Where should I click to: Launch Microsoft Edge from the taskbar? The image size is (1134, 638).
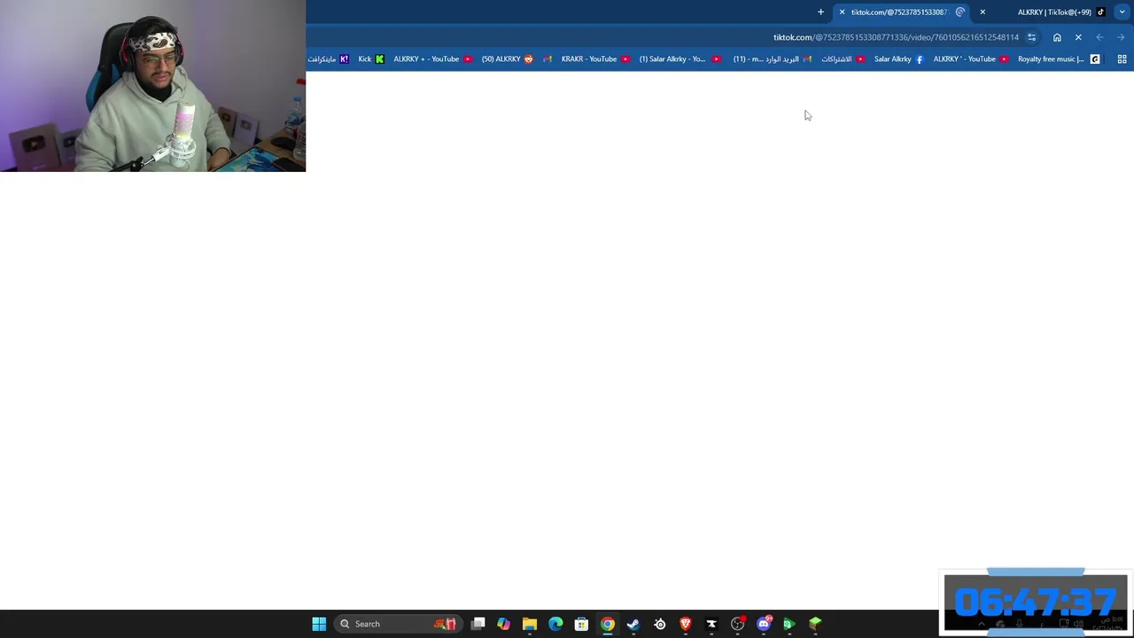click(x=555, y=624)
